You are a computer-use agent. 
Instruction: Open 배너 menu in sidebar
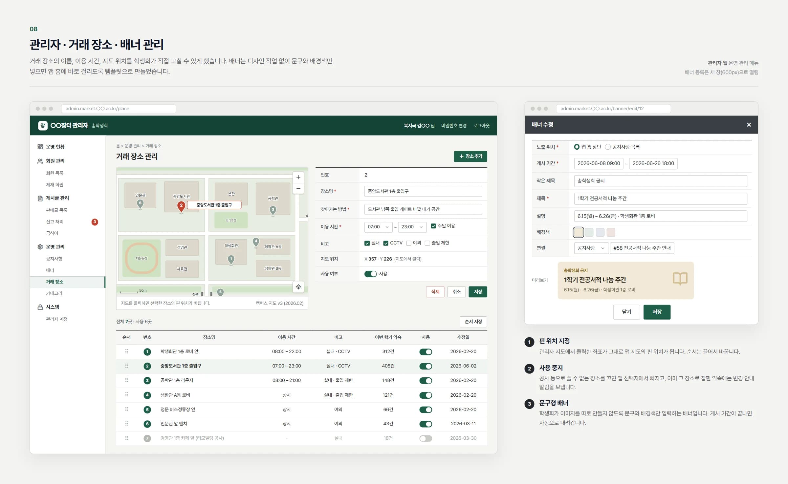50,270
